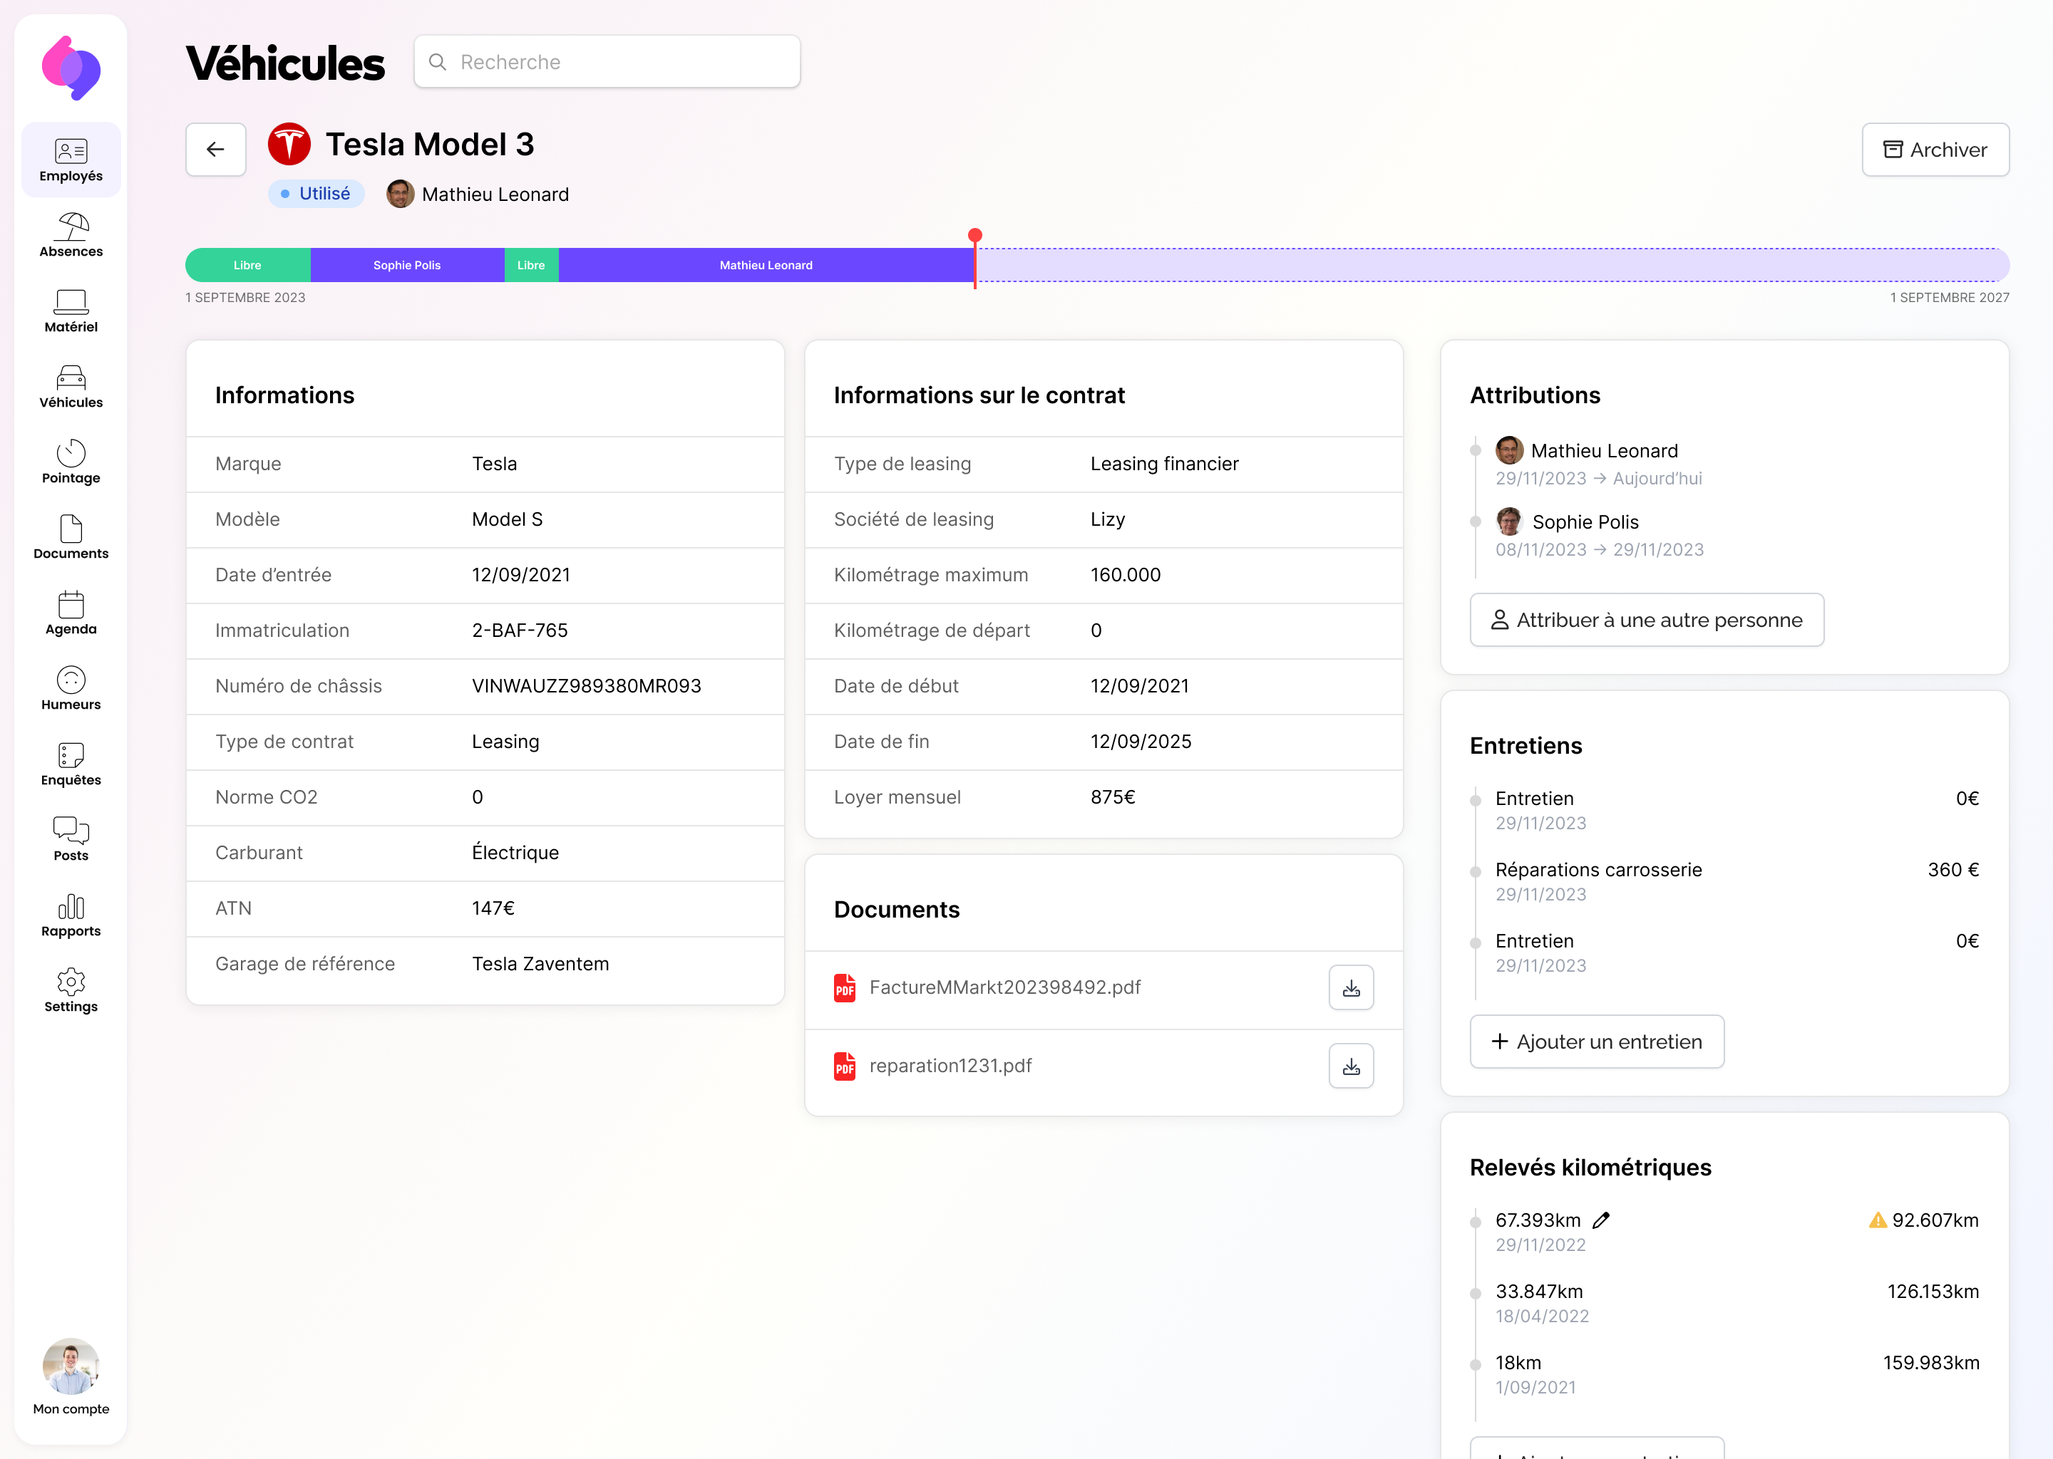The width and height of the screenshot is (2053, 1459).
Task: Select Véhicules in the sidebar
Action: 71,386
